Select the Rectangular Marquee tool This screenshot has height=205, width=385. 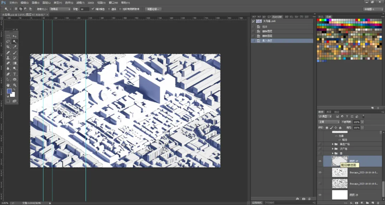(8, 36)
